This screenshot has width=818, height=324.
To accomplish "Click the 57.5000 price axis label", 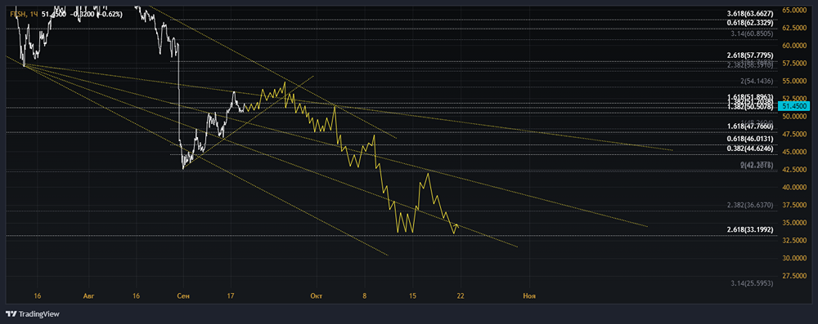I will point(793,63).
